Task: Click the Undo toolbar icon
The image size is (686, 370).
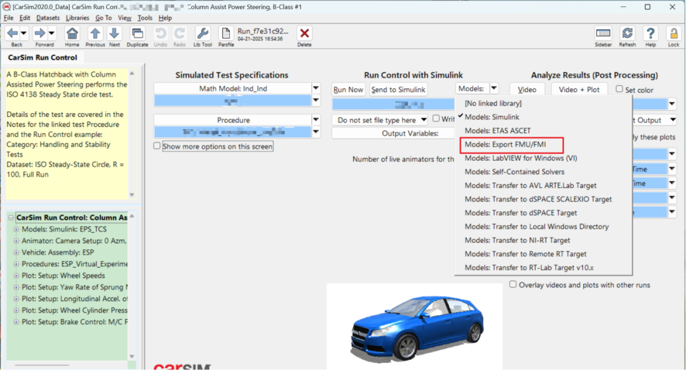Action: point(161,33)
